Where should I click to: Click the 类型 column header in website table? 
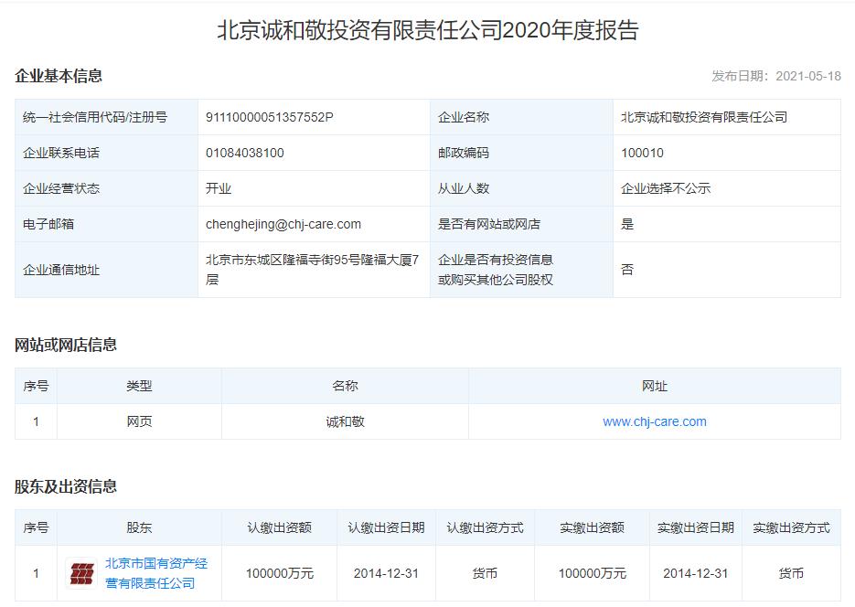(x=139, y=387)
